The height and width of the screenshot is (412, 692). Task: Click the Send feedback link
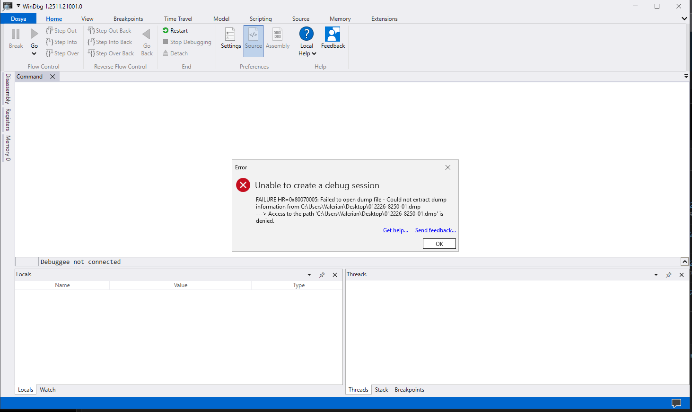tap(436, 230)
